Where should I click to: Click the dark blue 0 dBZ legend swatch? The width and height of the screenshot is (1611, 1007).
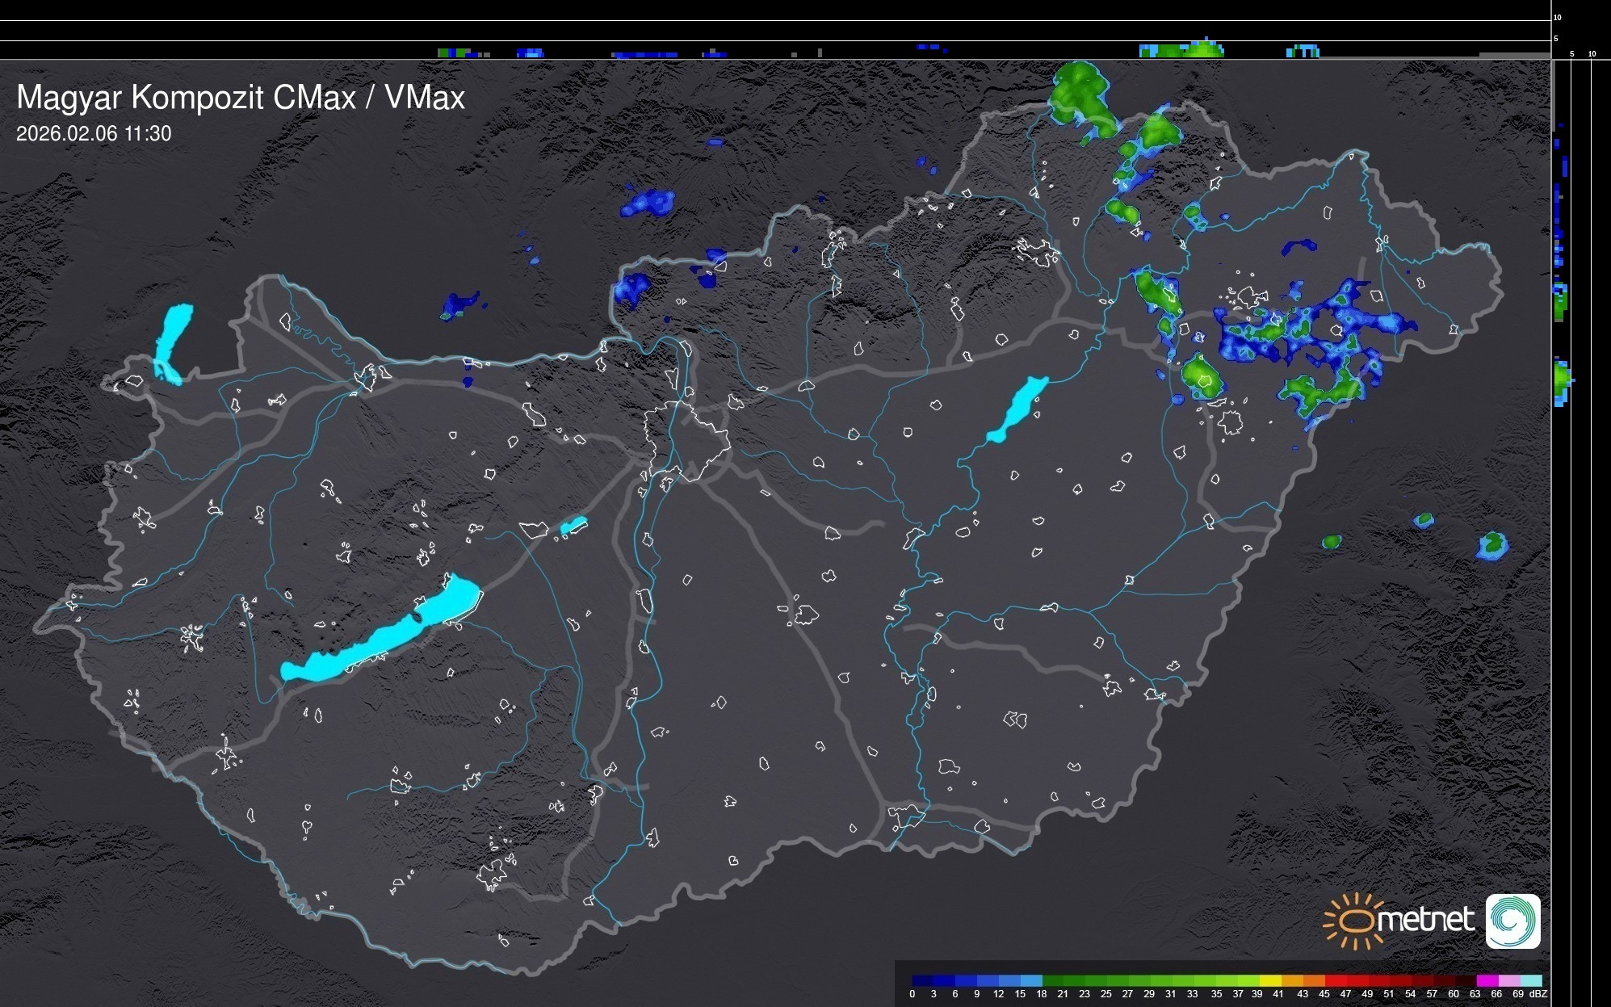click(x=923, y=980)
